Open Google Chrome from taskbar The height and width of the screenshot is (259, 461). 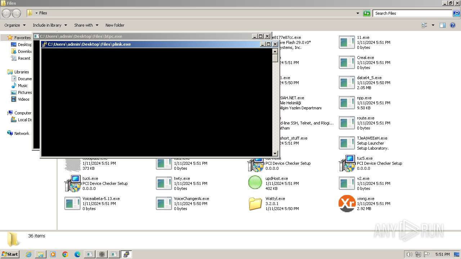(65, 254)
